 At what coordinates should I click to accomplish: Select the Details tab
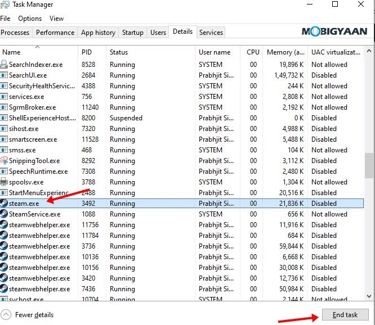[x=183, y=31]
